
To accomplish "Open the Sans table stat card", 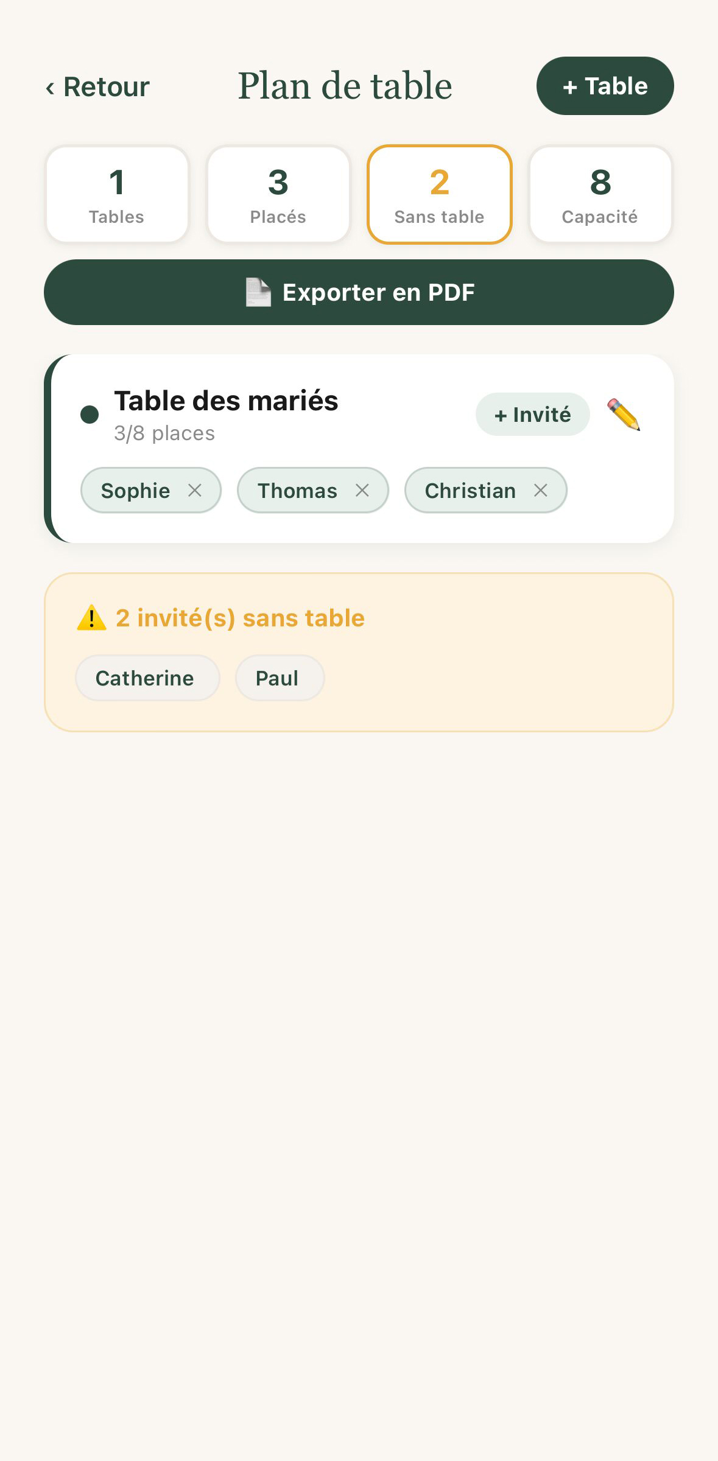I will pyautogui.click(x=439, y=194).
